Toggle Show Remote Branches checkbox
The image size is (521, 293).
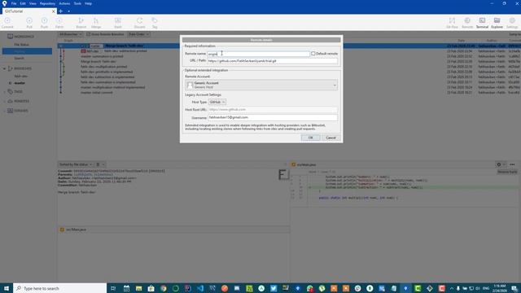point(89,34)
